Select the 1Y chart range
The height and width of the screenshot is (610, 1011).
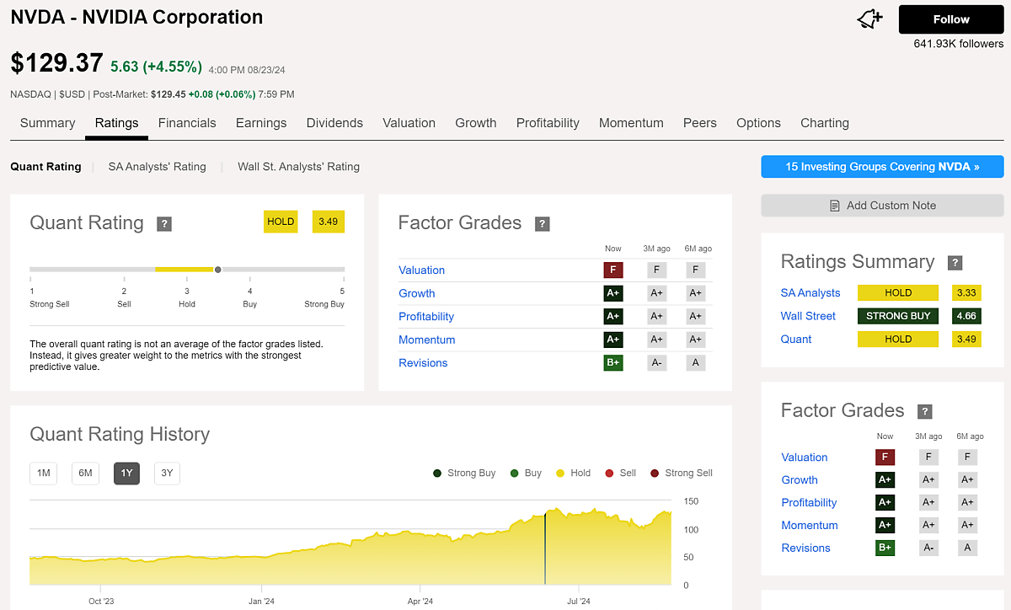pos(126,474)
